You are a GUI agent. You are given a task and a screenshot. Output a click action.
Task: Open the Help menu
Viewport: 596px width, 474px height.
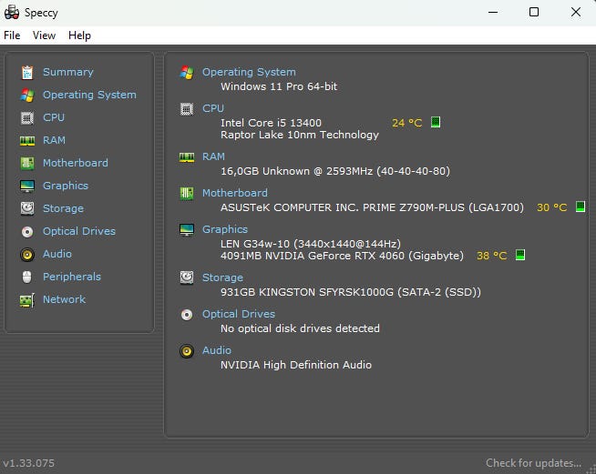(x=79, y=35)
